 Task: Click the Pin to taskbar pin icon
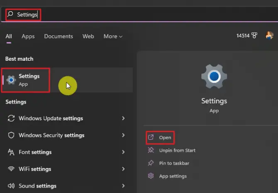pos(151,163)
